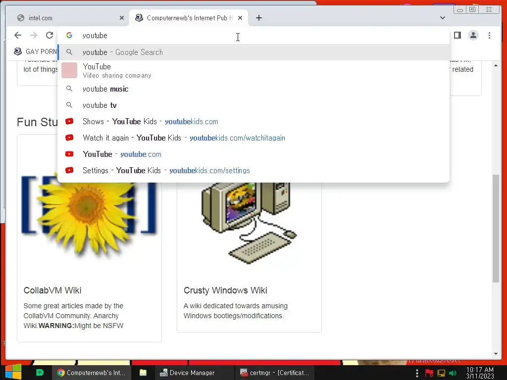Select the Computernewb's Internet Pub tab
The image size is (507, 380).
pyautogui.click(x=189, y=18)
